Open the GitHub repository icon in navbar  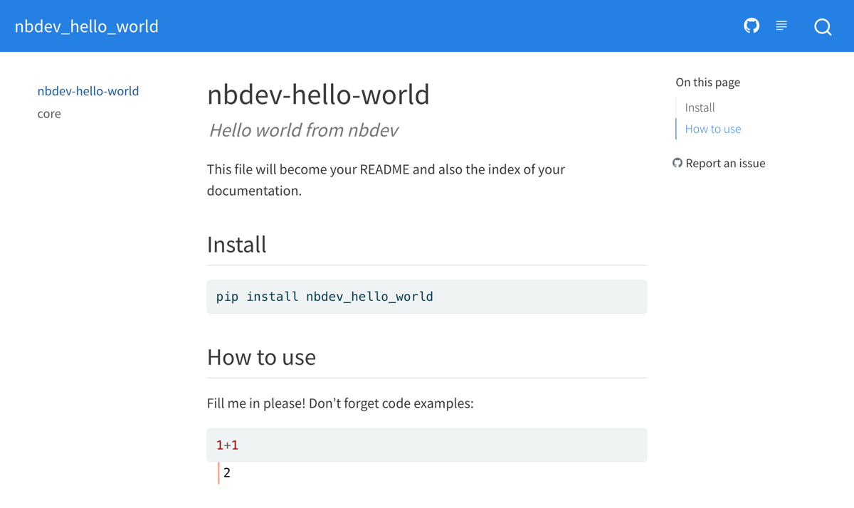tap(752, 26)
